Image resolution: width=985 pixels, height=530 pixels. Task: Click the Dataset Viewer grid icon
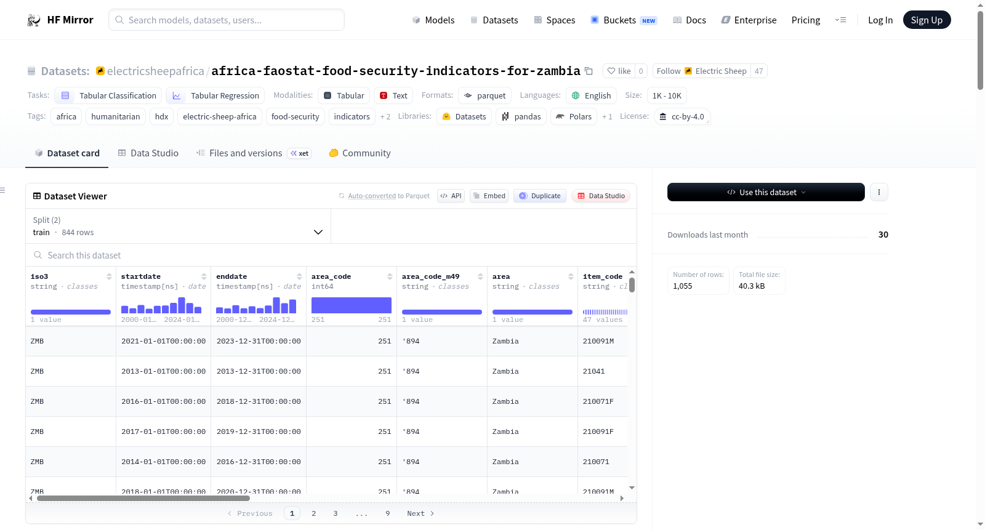pos(37,196)
